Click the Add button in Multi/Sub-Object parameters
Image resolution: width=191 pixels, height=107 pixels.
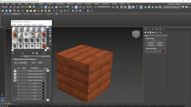pos(33,63)
